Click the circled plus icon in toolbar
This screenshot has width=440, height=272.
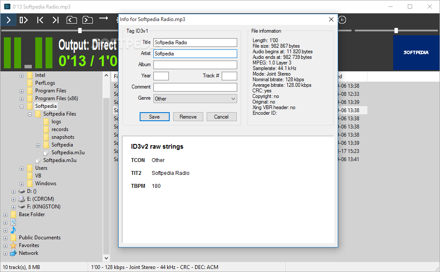(x=342, y=20)
